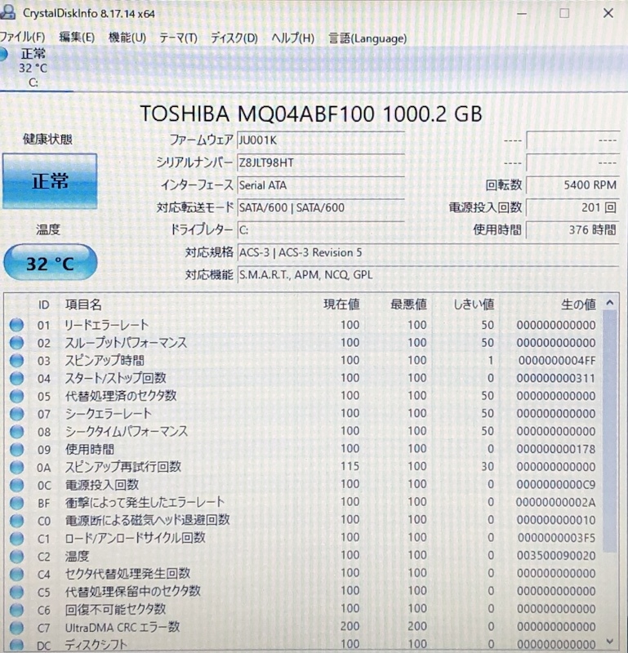Click raw value 0000000004FF
Image resolution: width=628 pixels, height=653 pixels.
(557, 361)
